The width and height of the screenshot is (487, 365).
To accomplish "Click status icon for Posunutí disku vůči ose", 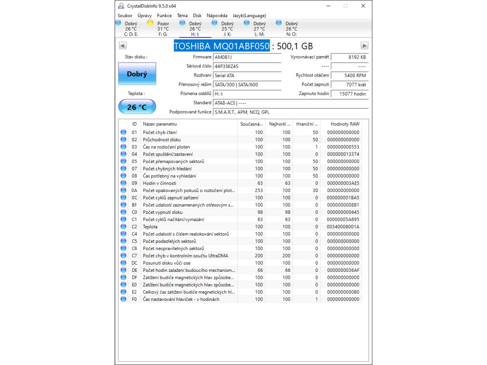I will [x=123, y=263].
